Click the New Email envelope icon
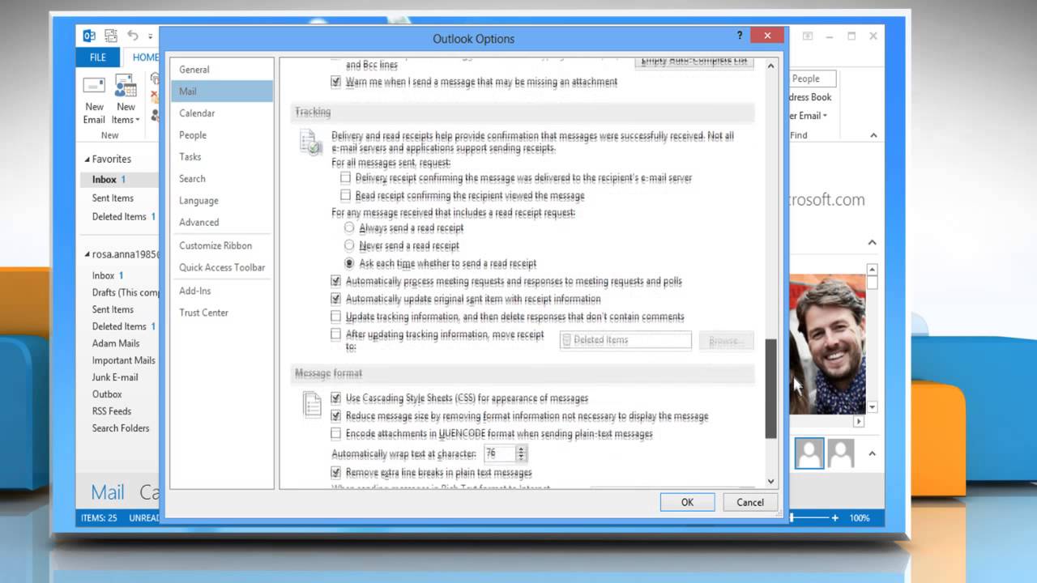 94,86
